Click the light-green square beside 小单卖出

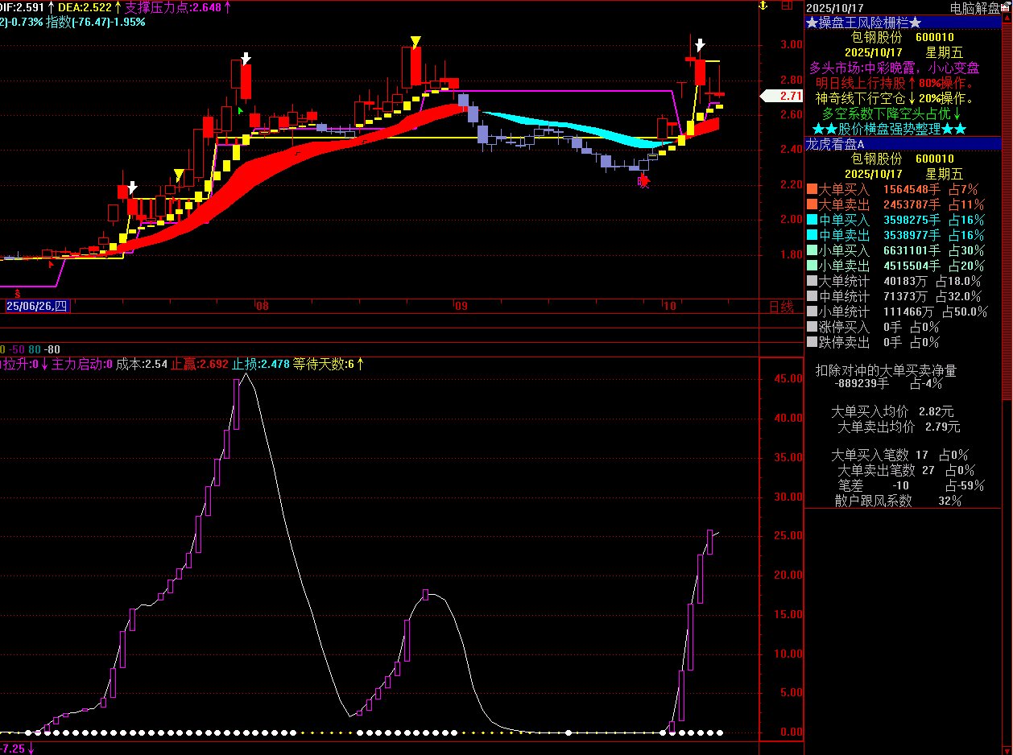(812, 266)
